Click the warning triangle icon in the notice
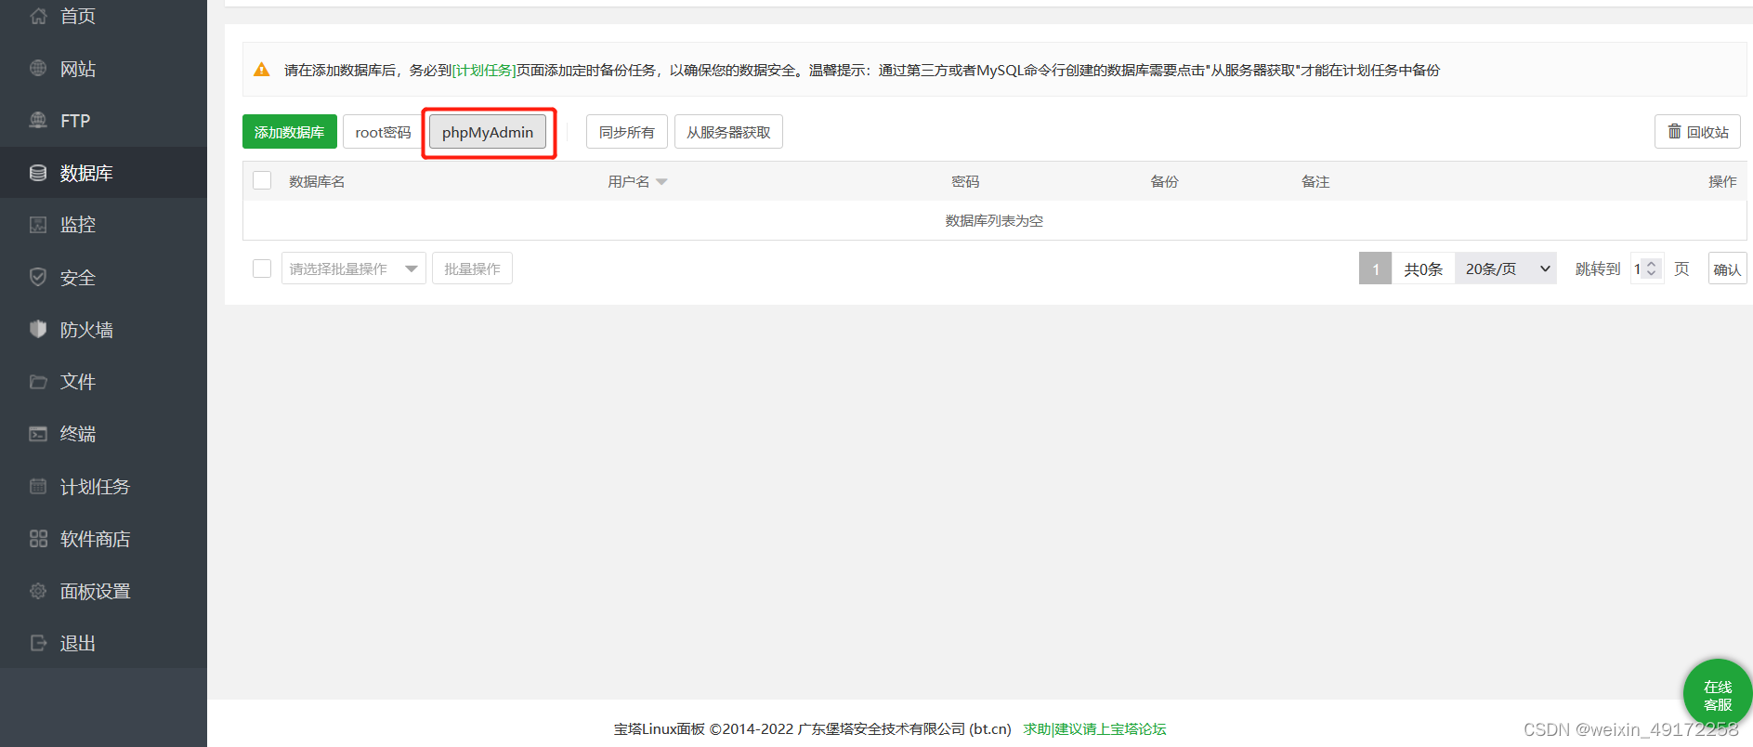Image resolution: width=1753 pixels, height=747 pixels. [262, 70]
